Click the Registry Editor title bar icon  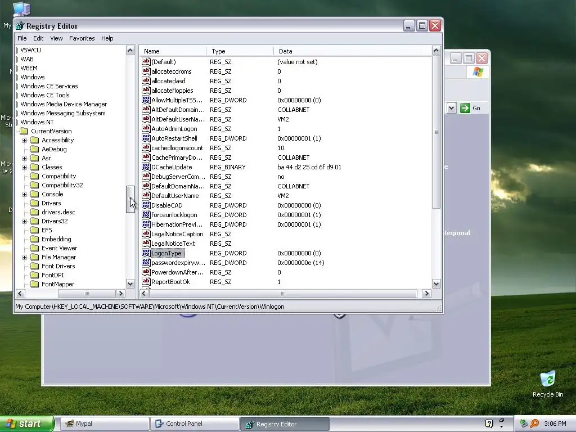coord(20,26)
